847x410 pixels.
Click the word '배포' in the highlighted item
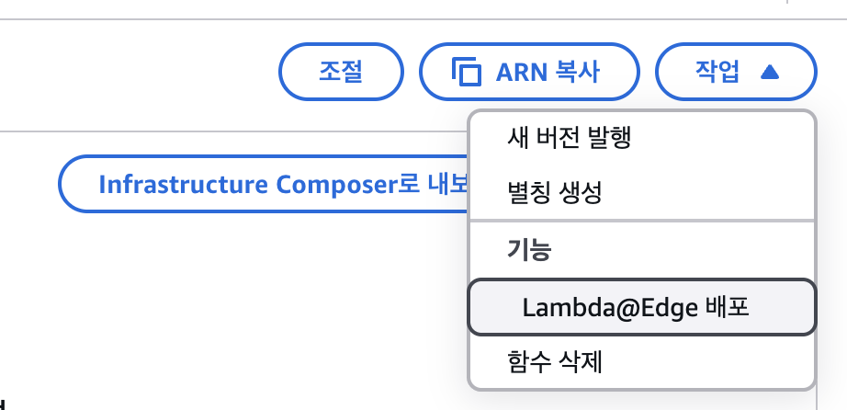728,307
